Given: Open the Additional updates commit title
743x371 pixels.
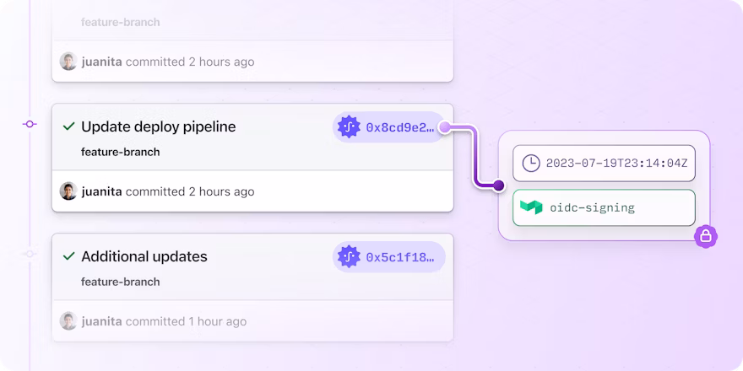Looking at the screenshot, I should 144,256.
